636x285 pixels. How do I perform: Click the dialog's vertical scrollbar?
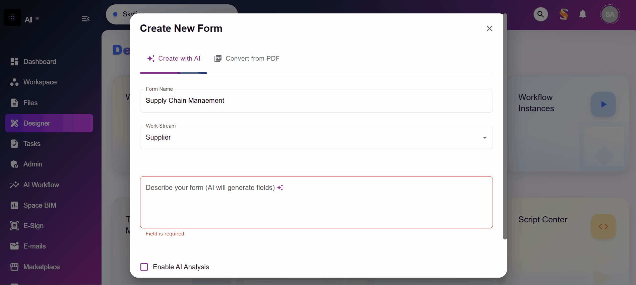coord(505,127)
